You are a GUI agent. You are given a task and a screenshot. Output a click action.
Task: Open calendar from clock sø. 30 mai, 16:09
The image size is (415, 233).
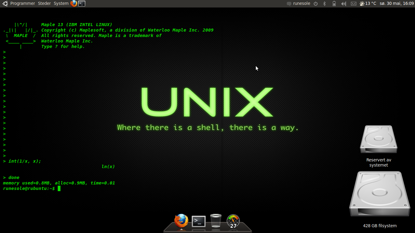pos(397,3)
